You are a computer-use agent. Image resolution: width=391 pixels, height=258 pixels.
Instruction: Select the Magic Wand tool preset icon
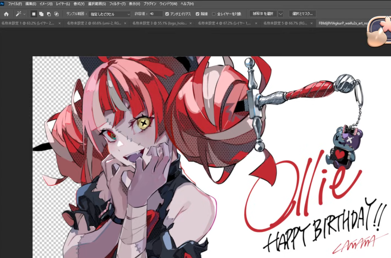[19, 14]
